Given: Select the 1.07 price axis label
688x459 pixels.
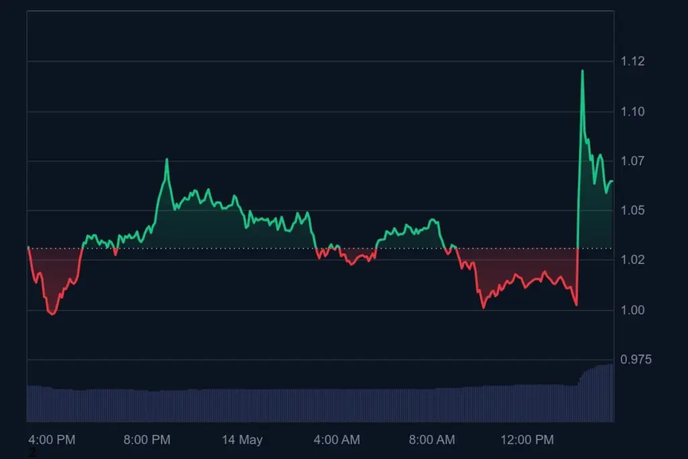Looking at the screenshot, I should [x=632, y=161].
